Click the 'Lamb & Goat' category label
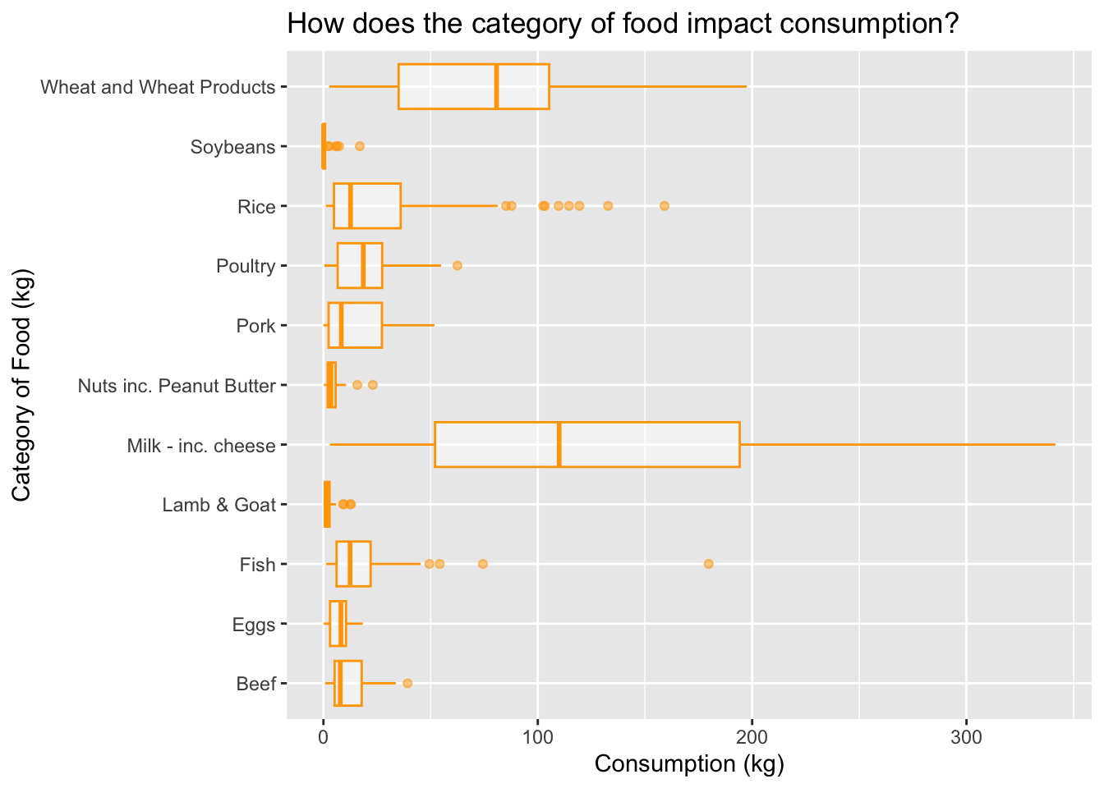This screenshot has width=1104, height=788. click(218, 505)
